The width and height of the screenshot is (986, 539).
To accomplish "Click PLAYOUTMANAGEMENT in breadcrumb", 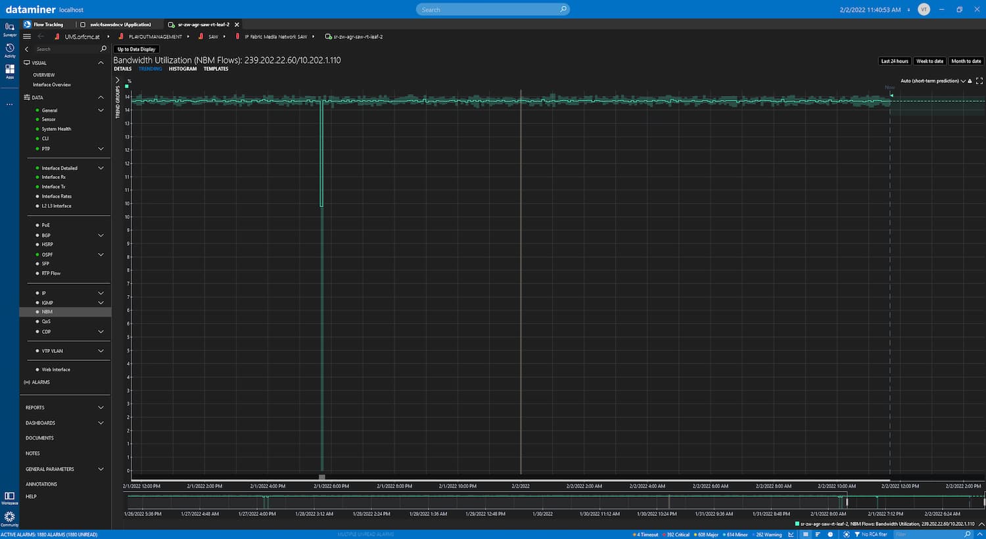I will coord(155,37).
